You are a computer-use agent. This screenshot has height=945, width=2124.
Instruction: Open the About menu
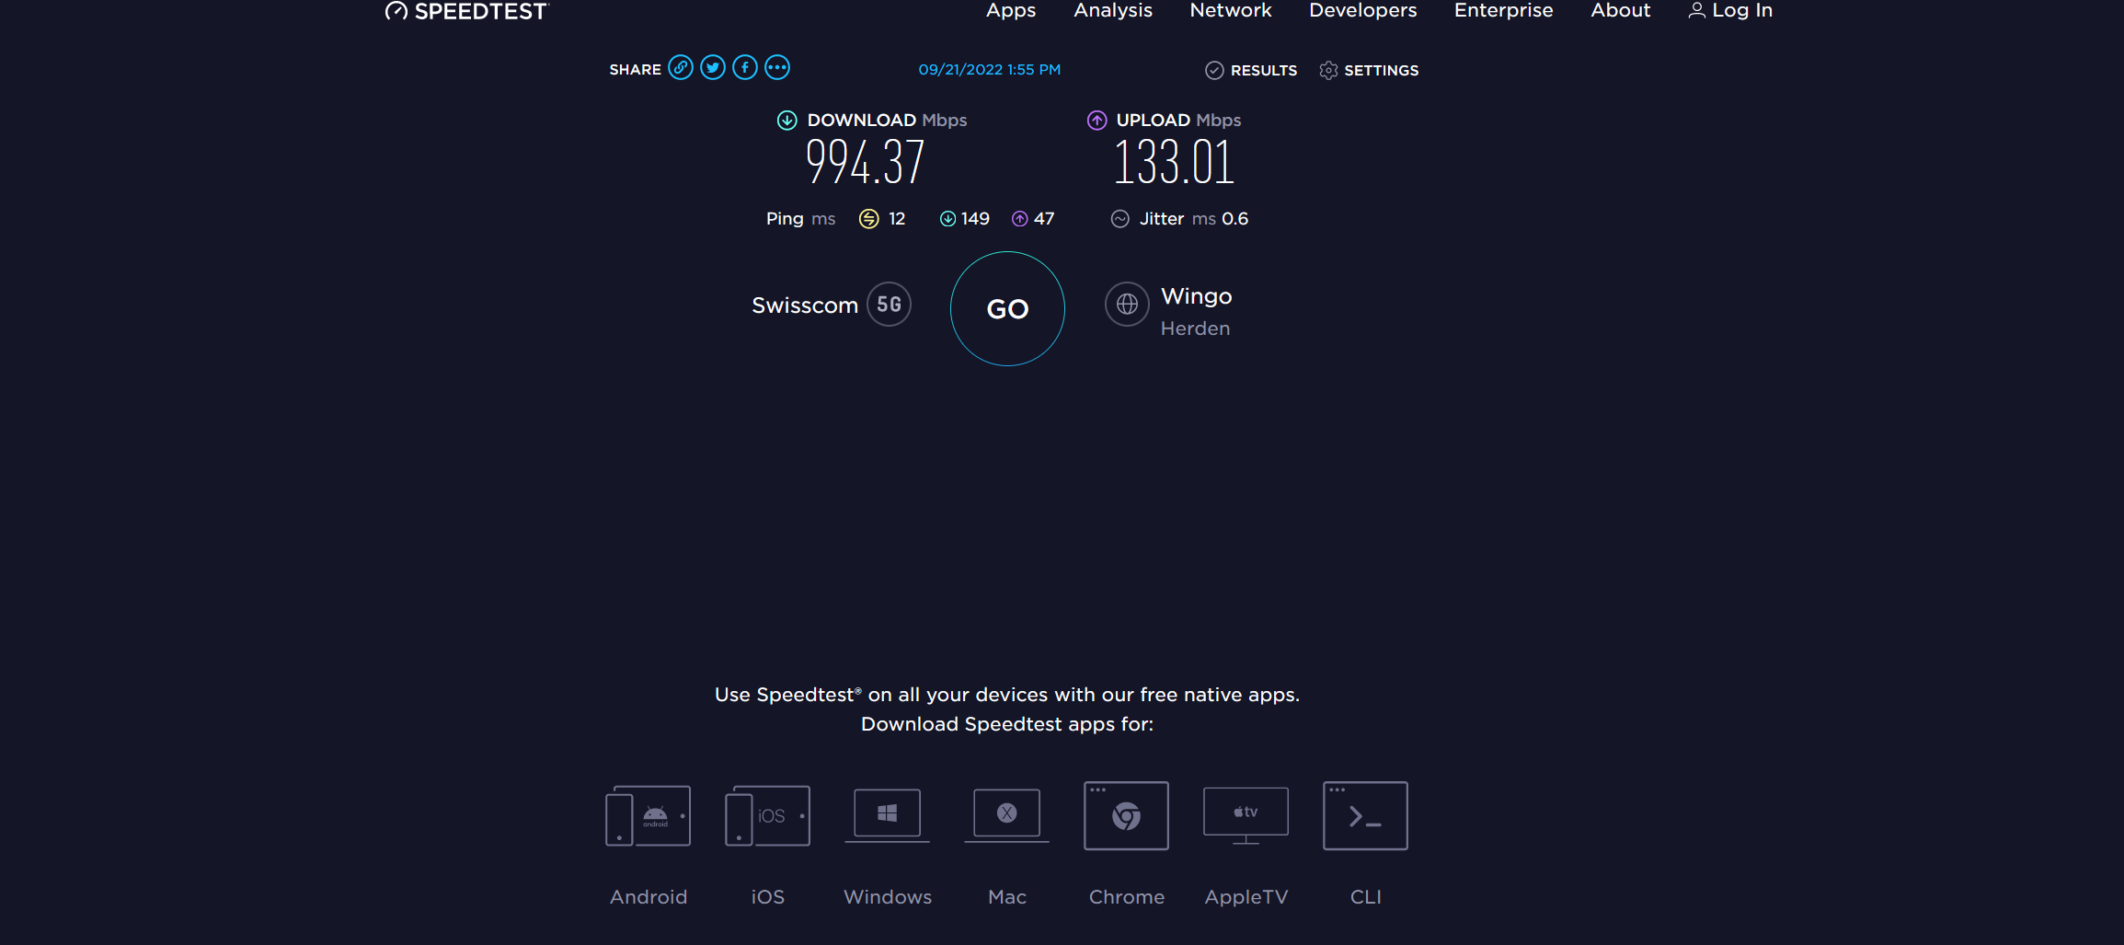click(1621, 10)
